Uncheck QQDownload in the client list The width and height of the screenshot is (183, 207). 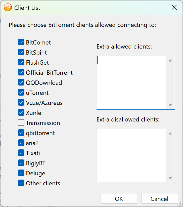21,82
